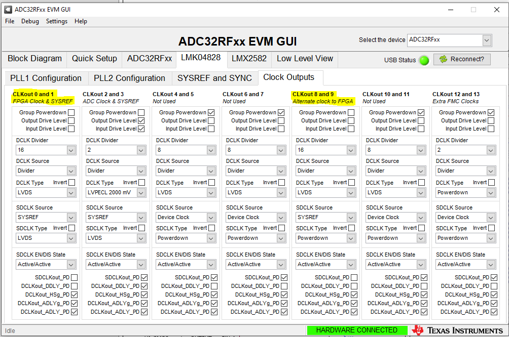
Task: Open SDCLK Source dropdown for CLKout 6 and 7
Action: [256, 218]
